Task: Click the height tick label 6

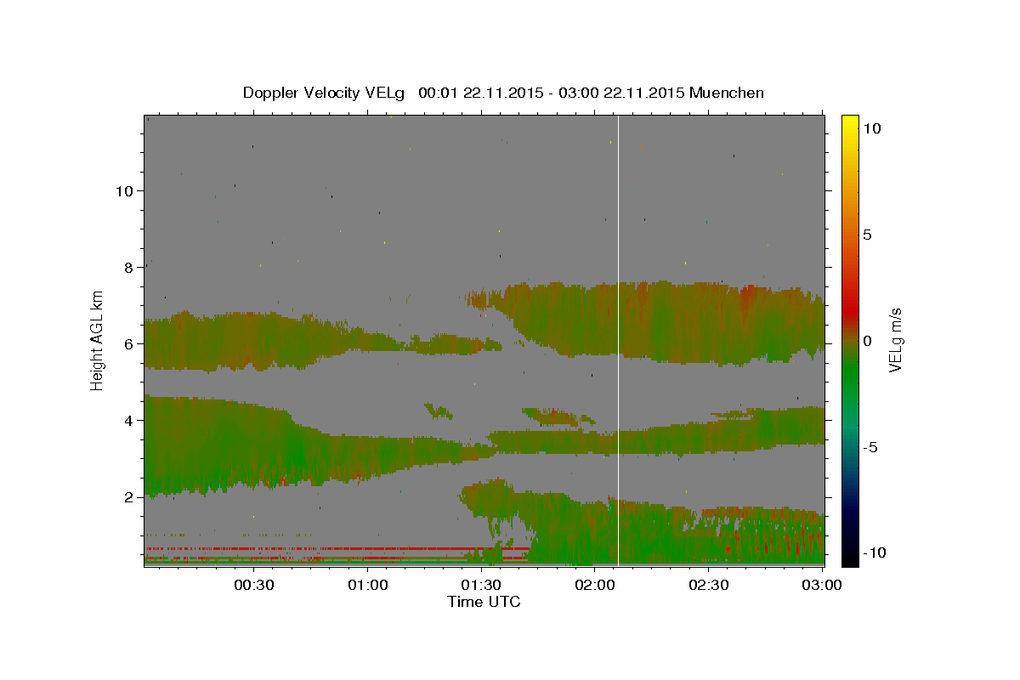Action: [x=129, y=343]
